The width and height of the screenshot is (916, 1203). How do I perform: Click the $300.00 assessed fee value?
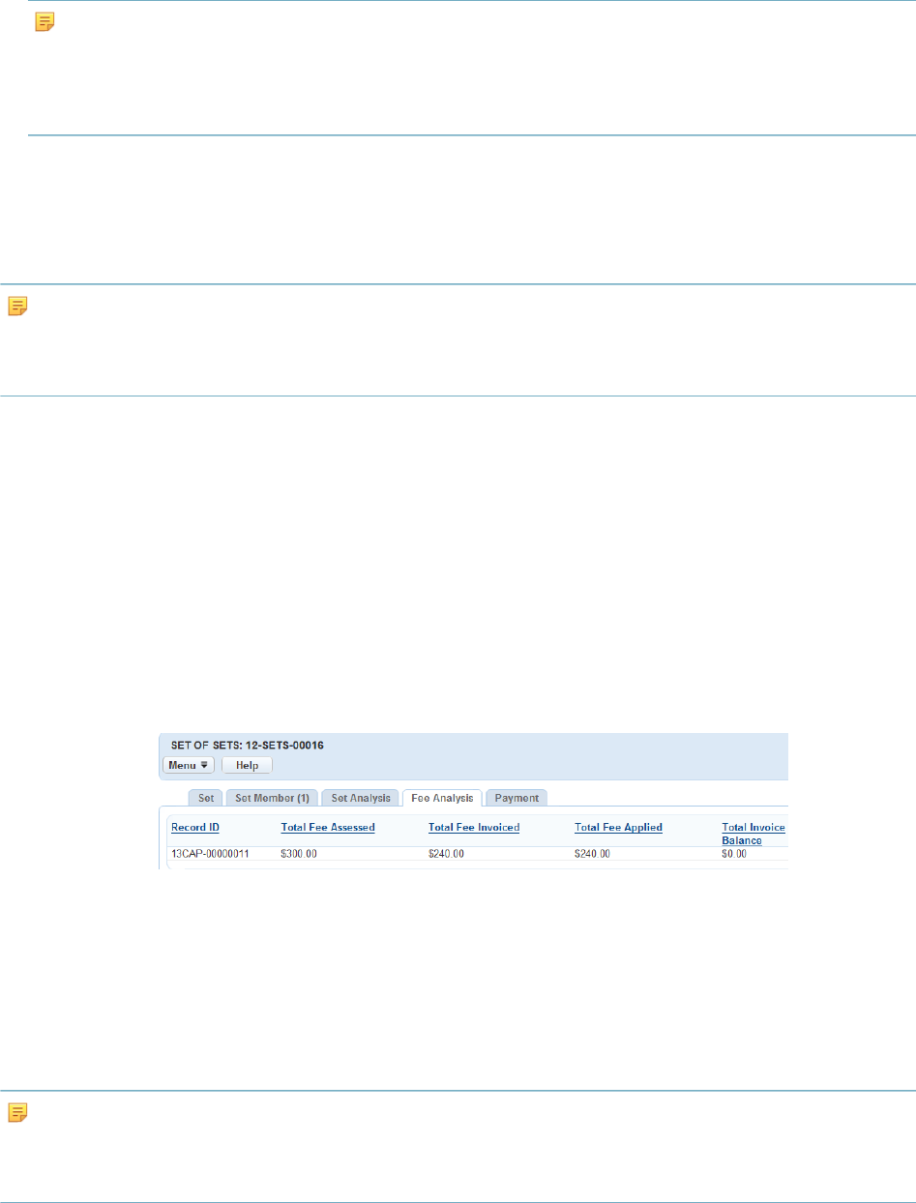299,855
